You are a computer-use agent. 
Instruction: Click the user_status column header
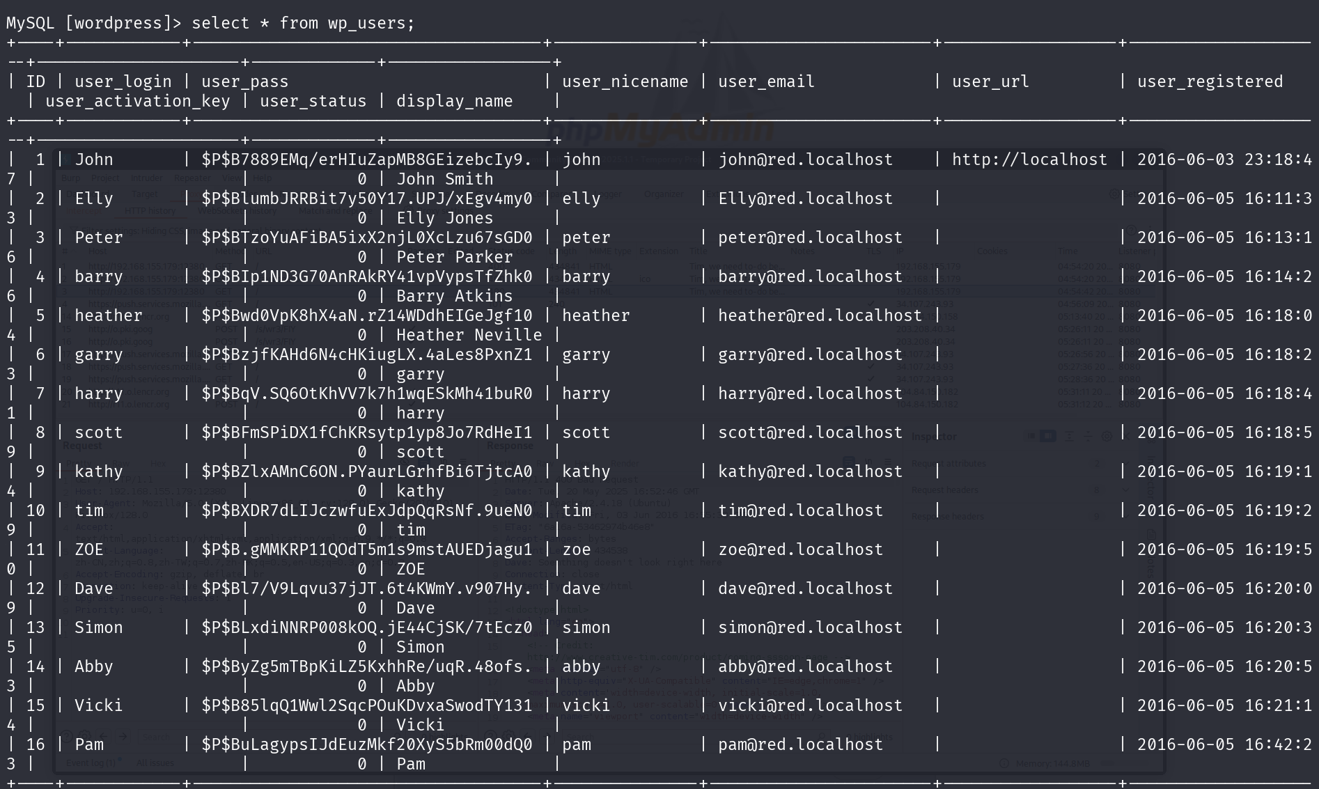313,101
